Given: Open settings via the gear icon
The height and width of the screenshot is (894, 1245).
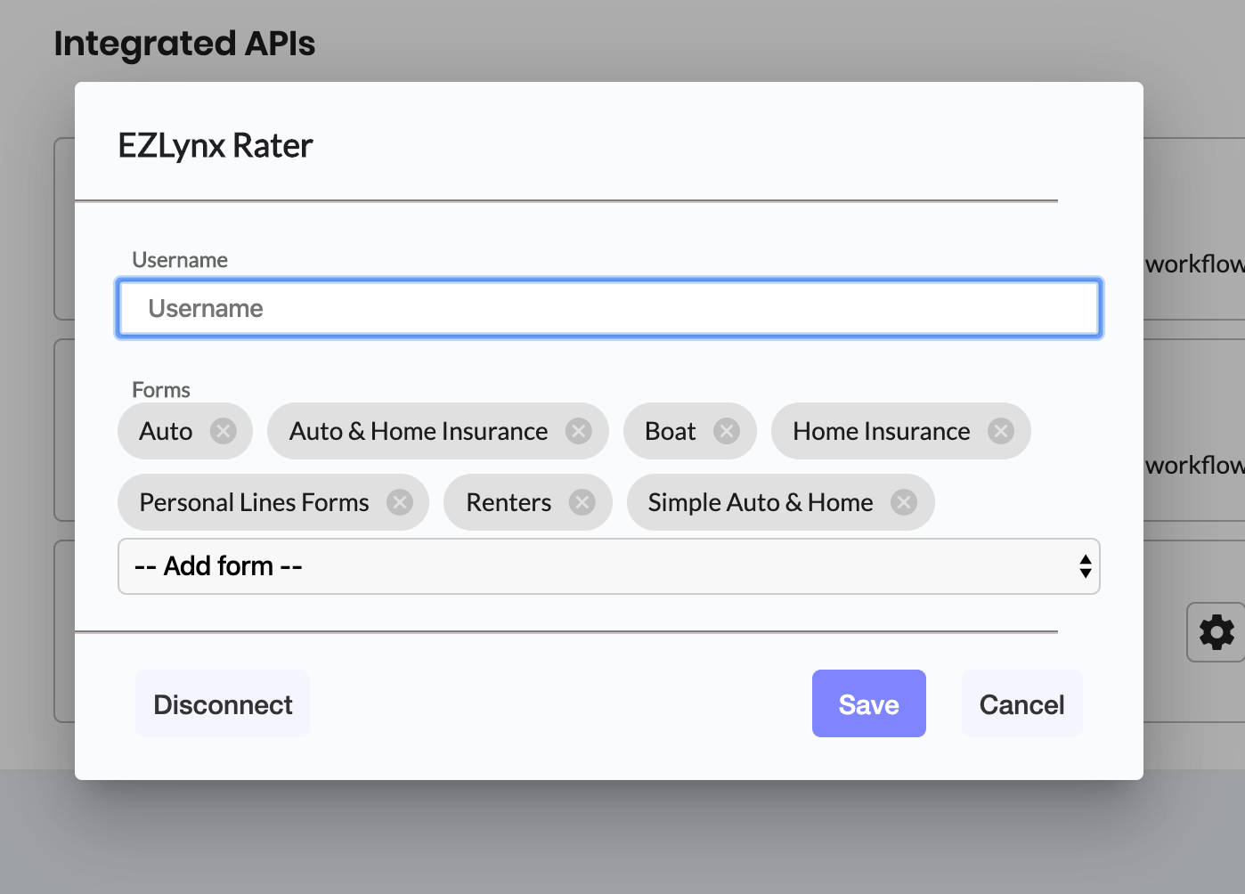Looking at the screenshot, I should pos(1216,632).
